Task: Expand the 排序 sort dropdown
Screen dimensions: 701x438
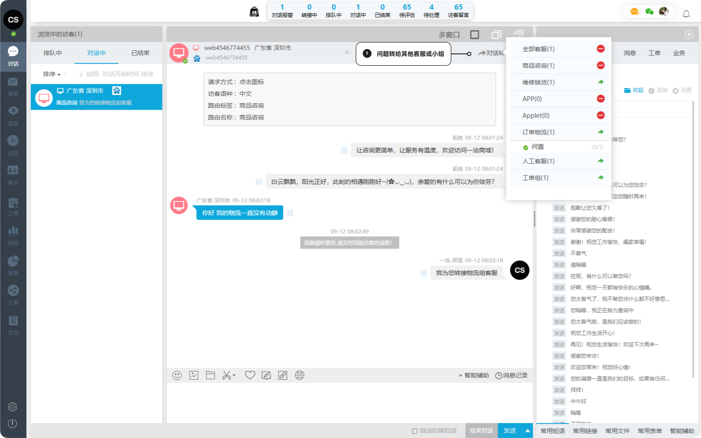Action: (52, 74)
